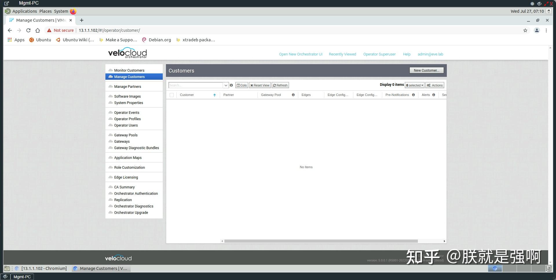This screenshot has height=280, width=556.
Task: Click the info icon beside the search field
Action: [x=231, y=85]
